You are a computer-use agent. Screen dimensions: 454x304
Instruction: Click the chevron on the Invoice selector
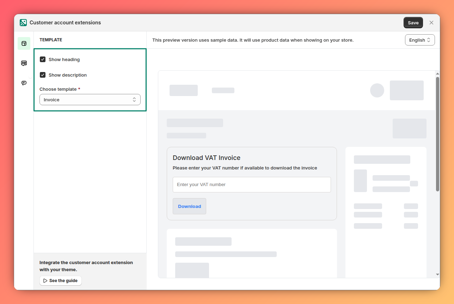[x=134, y=100]
